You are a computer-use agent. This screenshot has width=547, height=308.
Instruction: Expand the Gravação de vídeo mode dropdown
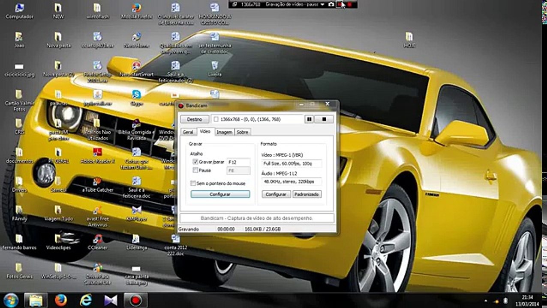322,4
